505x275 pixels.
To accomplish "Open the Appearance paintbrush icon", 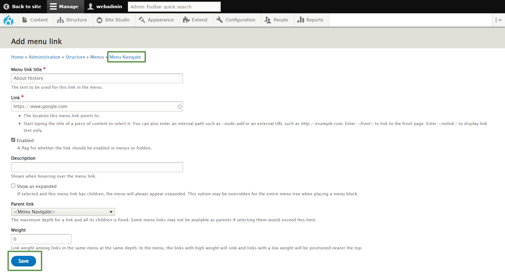I will point(142,20).
